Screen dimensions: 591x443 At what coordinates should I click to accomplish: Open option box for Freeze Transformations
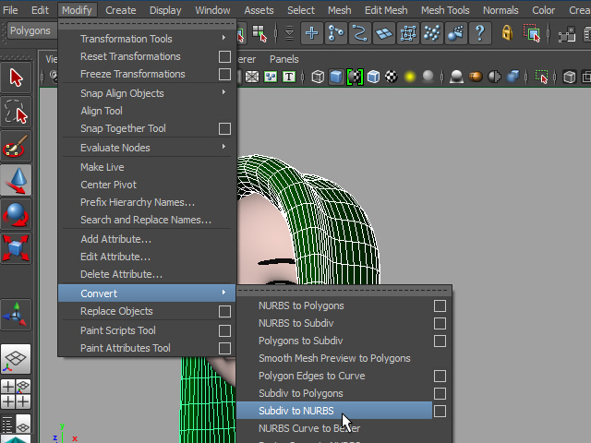point(224,74)
